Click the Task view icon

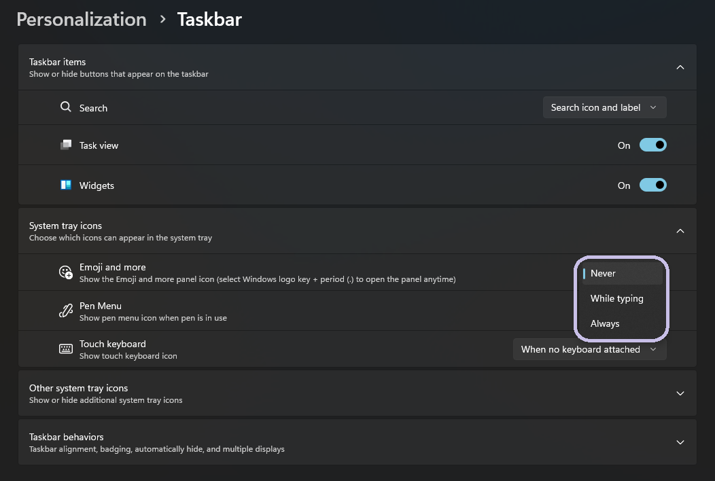[66, 145]
